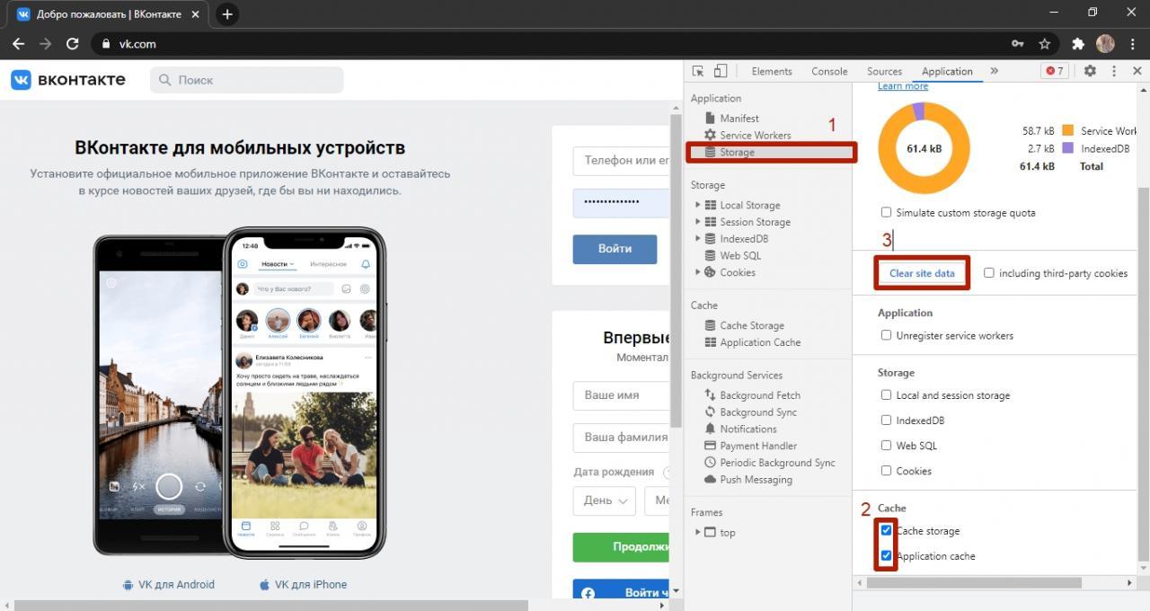Expand IndexedDB node in sidebar
This screenshot has height=611, width=1150.
[x=698, y=239]
